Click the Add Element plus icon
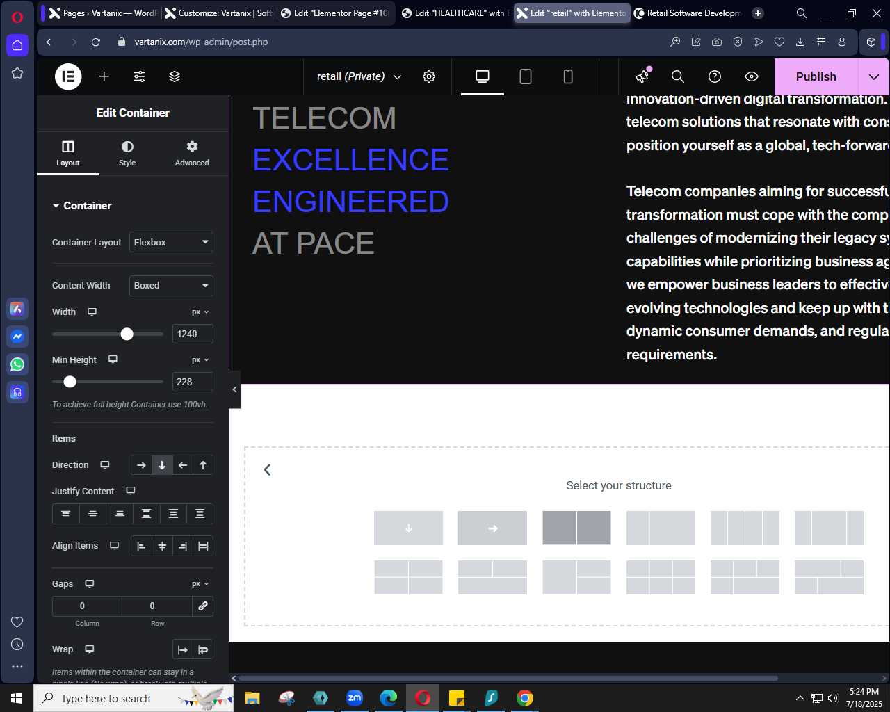890x712 pixels. 104,76
